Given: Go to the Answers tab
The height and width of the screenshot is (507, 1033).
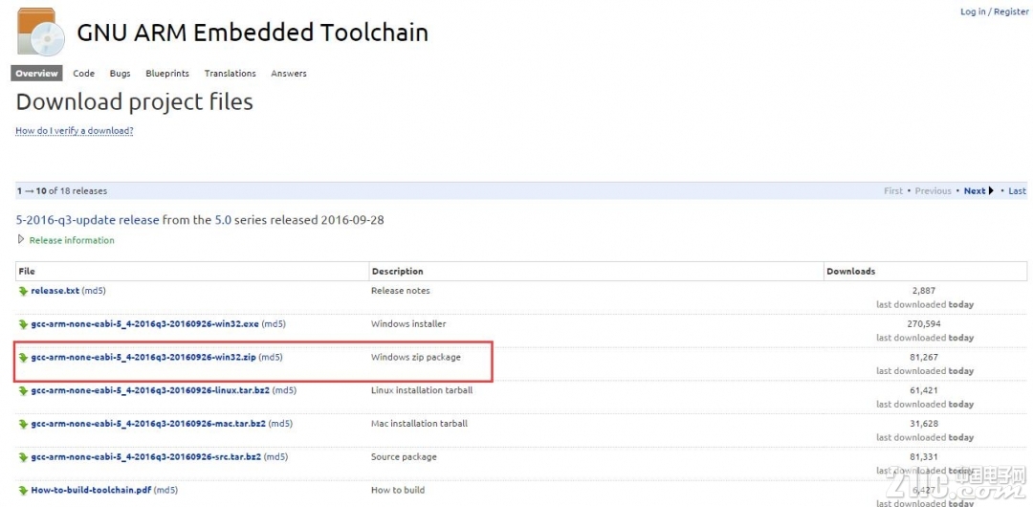Looking at the screenshot, I should [x=289, y=74].
